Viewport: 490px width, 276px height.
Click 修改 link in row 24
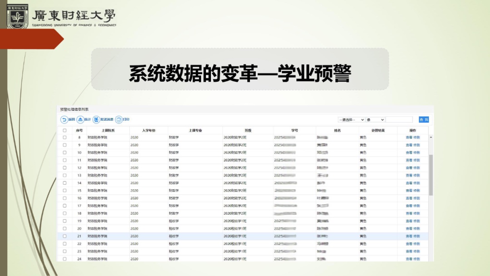click(x=416, y=259)
